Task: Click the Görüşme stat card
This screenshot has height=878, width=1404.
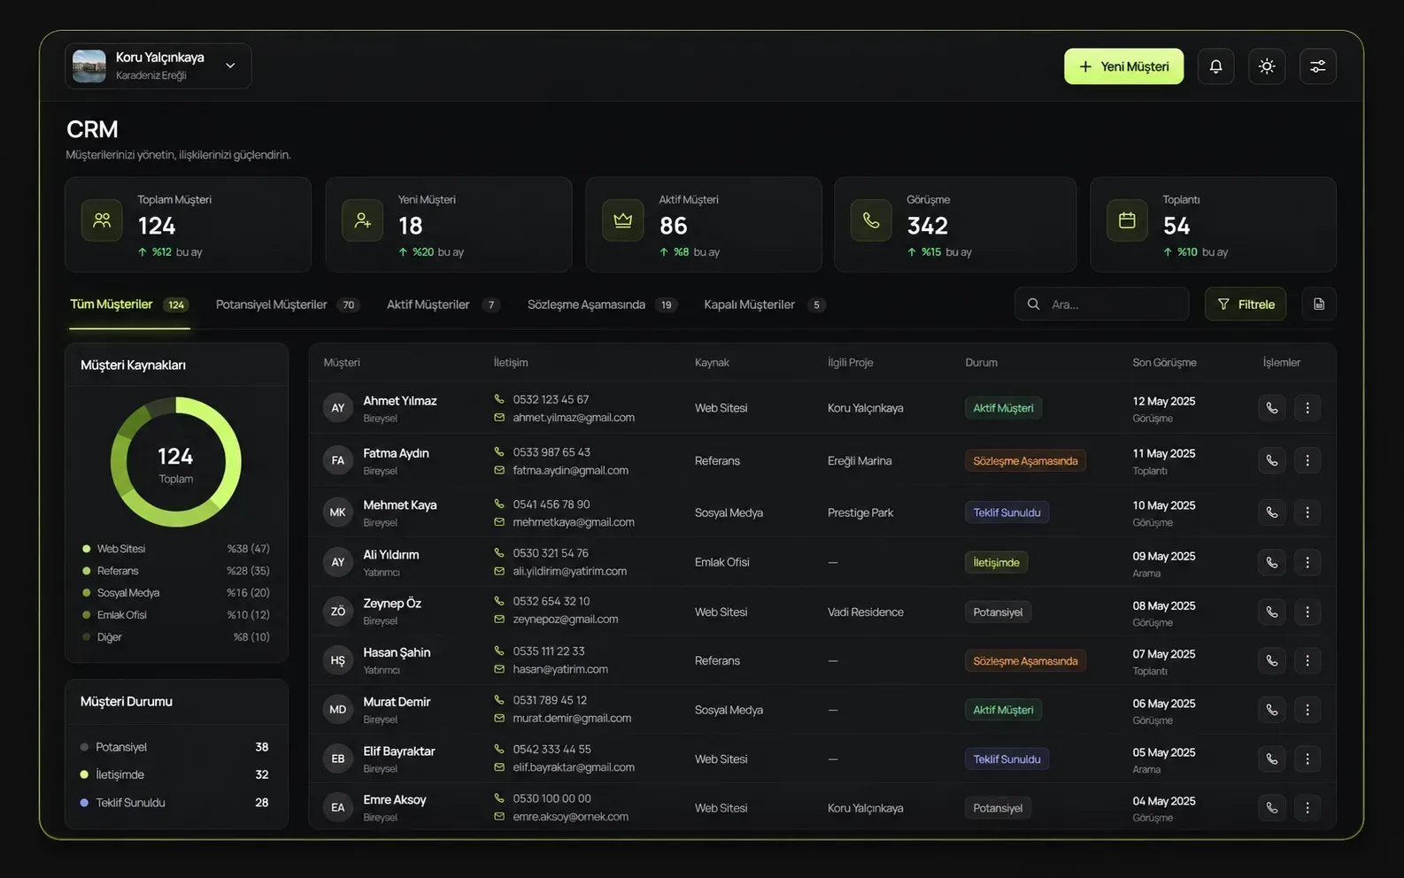Action: (x=955, y=225)
